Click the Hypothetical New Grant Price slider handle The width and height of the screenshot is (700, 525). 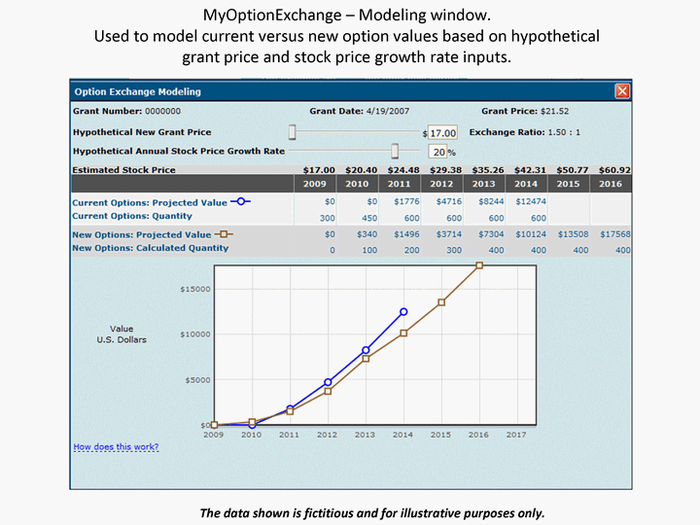(x=292, y=132)
